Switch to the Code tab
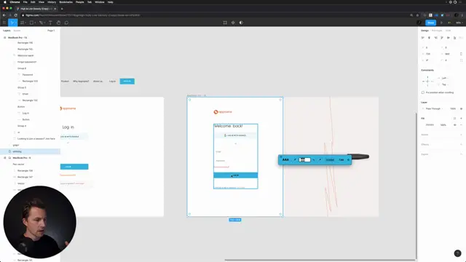466x262 pixels. (448, 31)
